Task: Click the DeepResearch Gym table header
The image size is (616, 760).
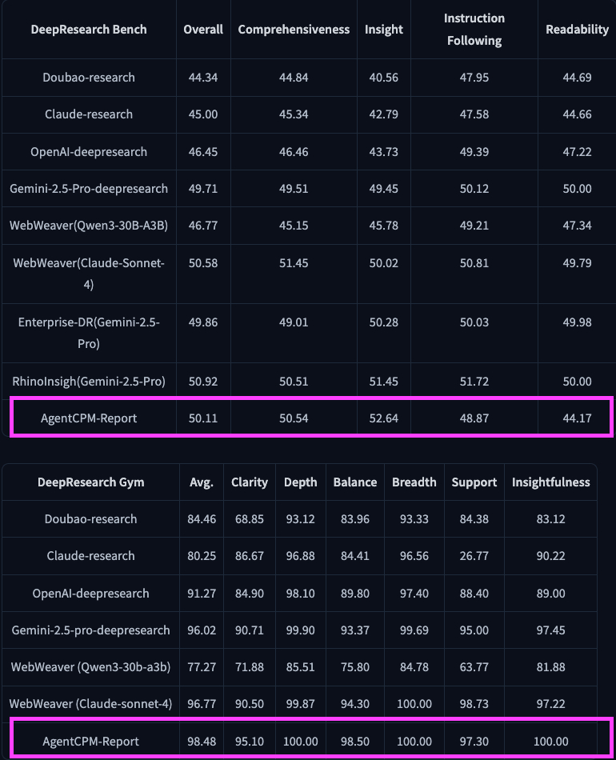Action: pyautogui.click(x=89, y=482)
